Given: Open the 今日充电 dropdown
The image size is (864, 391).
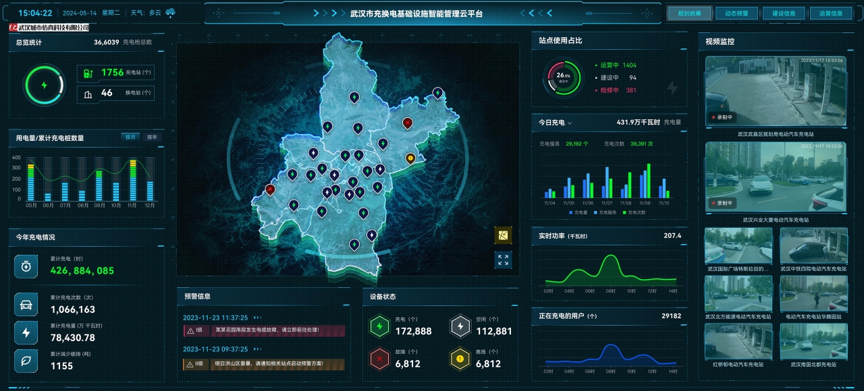Looking at the screenshot, I should [569, 123].
